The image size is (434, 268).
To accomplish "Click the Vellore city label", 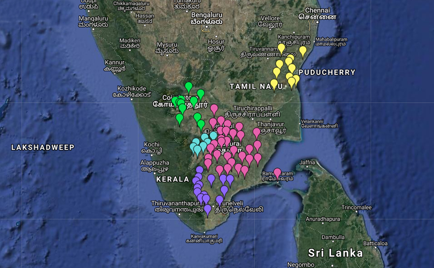I will pyautogui.click(x=270, y=21).
